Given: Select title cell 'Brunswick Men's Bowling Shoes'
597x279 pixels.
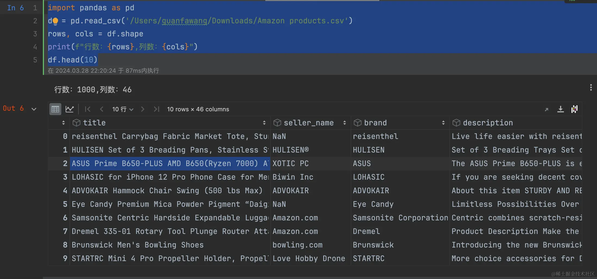Looking at the screenshot, I should coord(170,245).
